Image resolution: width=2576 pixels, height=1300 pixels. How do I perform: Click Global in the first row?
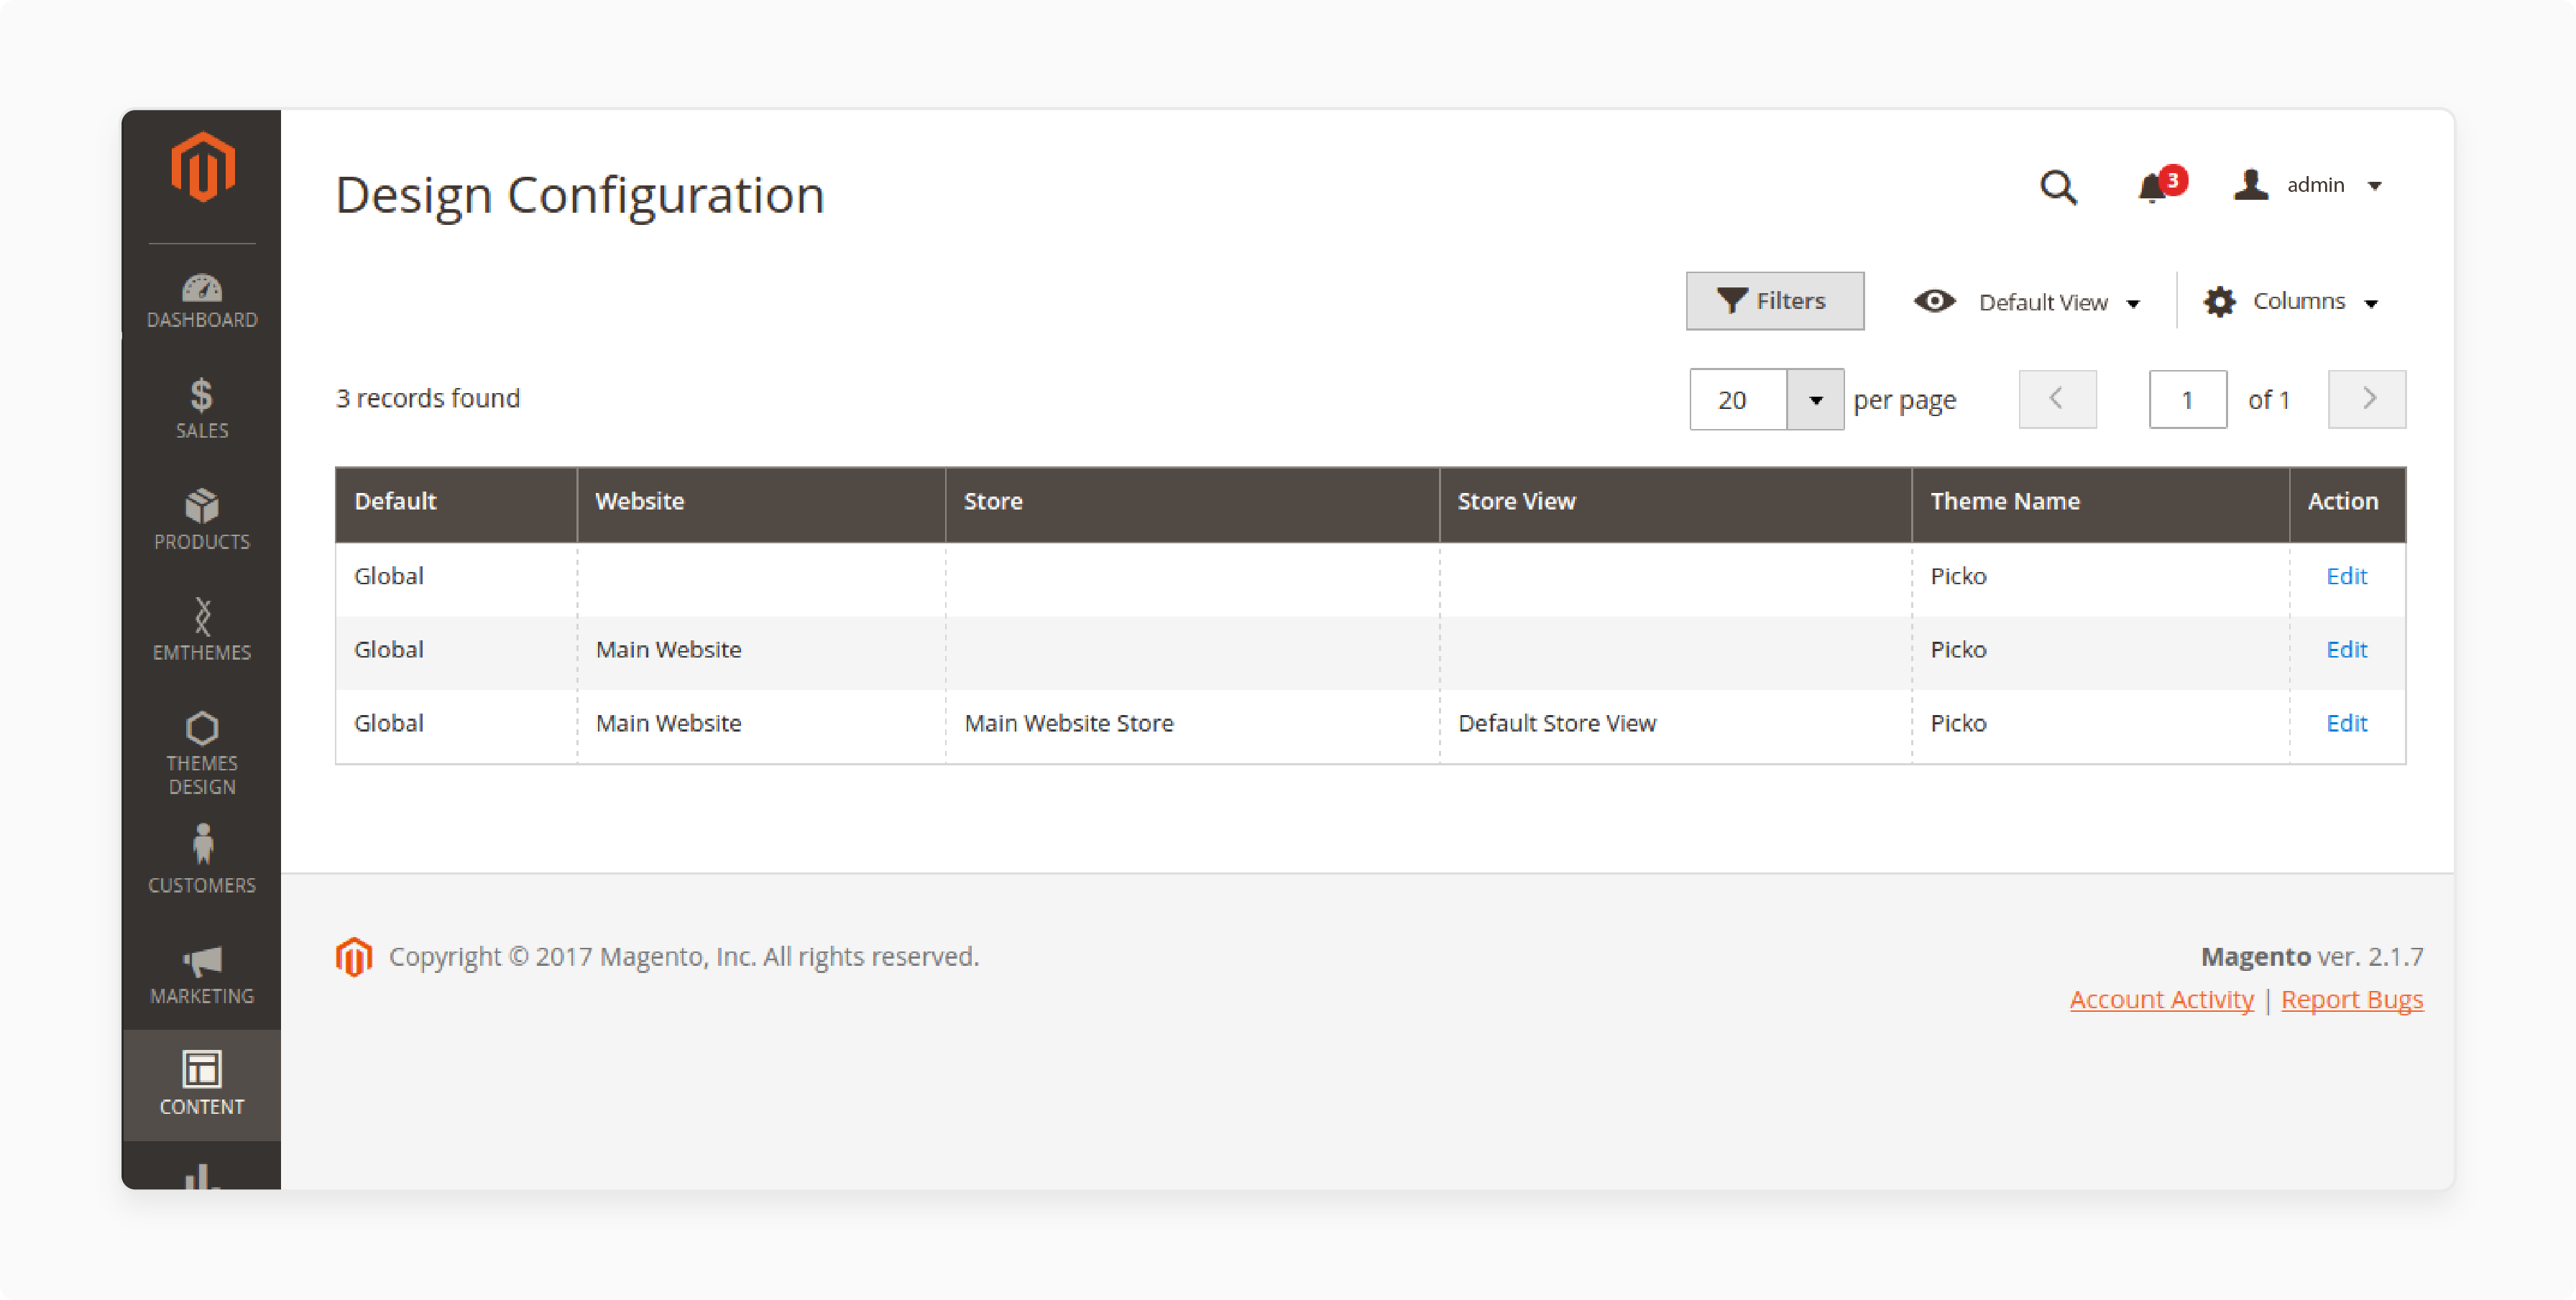click(x=388, y=576)
